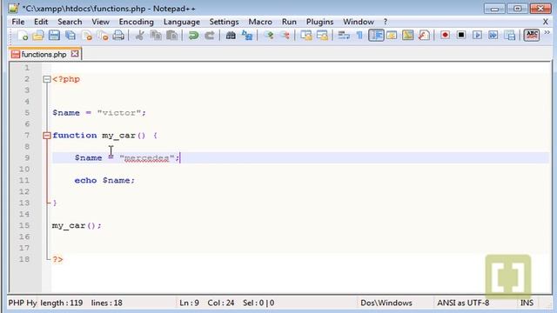Click the Paste icon

click(172, 35)
